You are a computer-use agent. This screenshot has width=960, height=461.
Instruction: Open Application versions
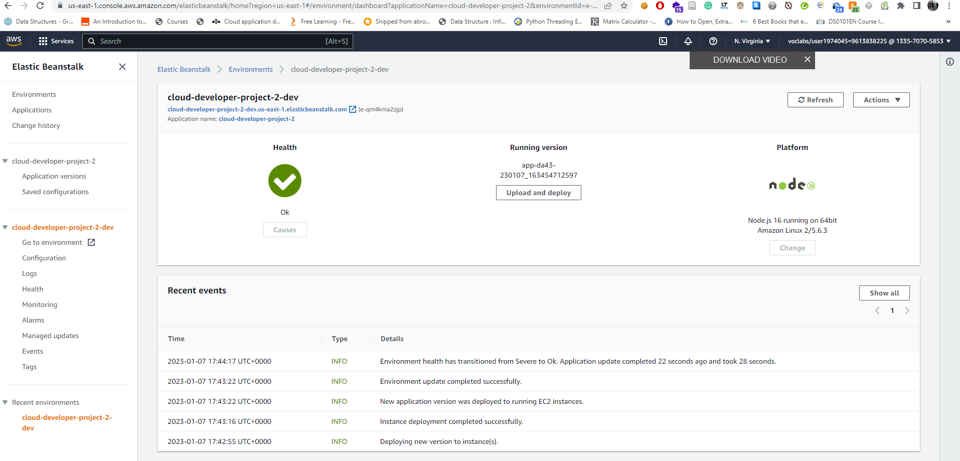coord(54,176)
